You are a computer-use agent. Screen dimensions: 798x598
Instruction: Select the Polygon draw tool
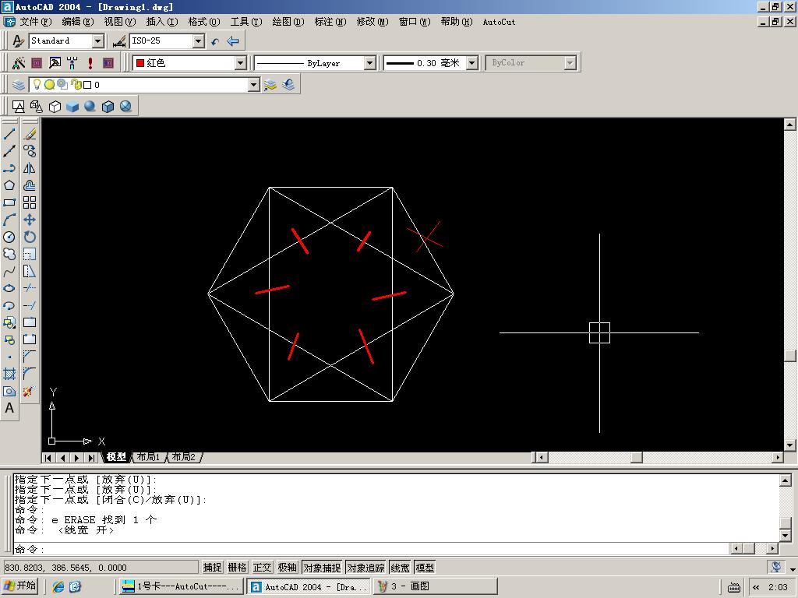click(x=9, y=185)
